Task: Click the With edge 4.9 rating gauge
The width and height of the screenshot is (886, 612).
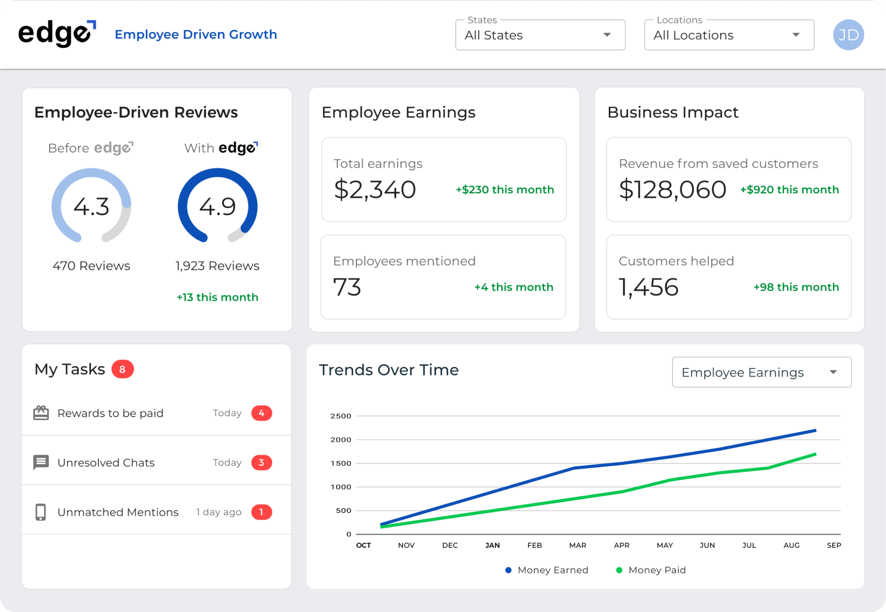Action: coord(218,205)
